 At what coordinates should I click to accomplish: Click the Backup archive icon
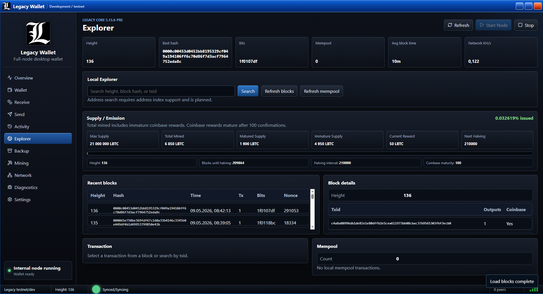tap(10, 151)
